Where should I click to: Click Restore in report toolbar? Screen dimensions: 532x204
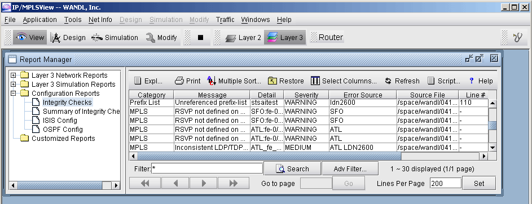click(286, 81)
